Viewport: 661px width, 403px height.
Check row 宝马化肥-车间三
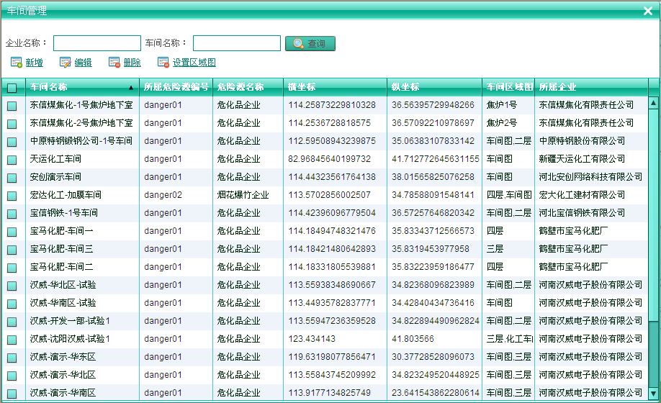[12, 250]
